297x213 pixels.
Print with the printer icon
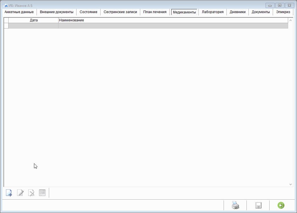235,205
